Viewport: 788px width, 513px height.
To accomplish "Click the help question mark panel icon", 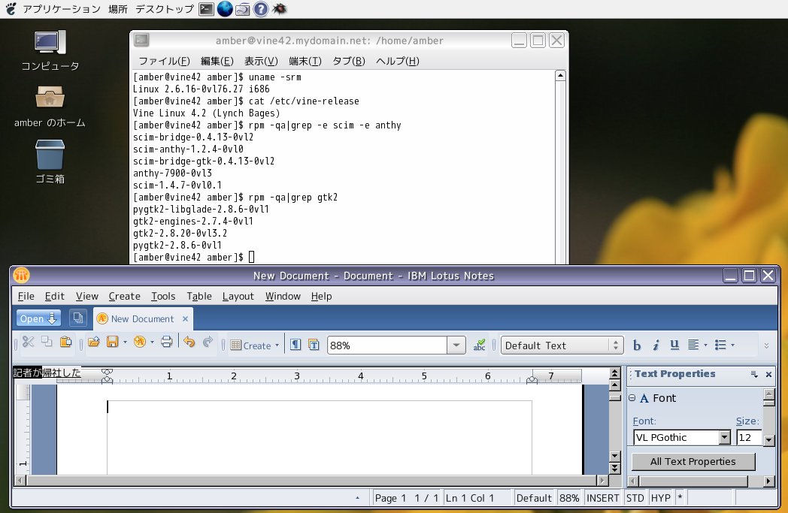I will (260, 9).
